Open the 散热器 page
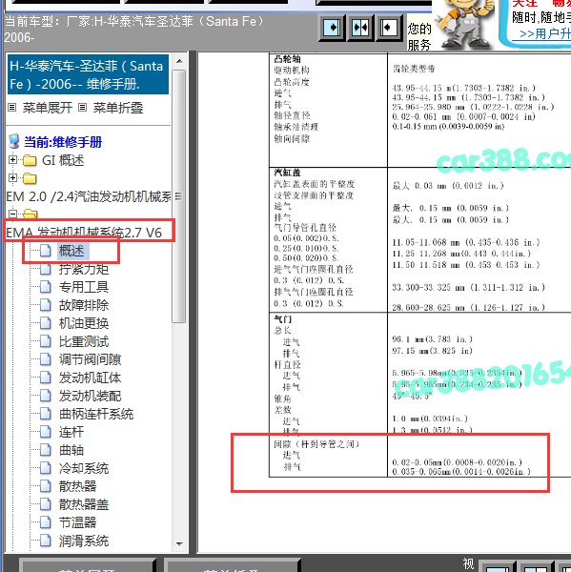The height and width of the screenshot is (572, 571). click(x=78, y=486)
